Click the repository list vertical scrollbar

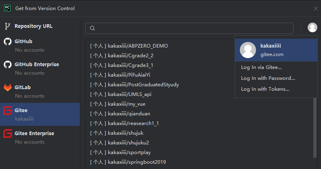315,128
